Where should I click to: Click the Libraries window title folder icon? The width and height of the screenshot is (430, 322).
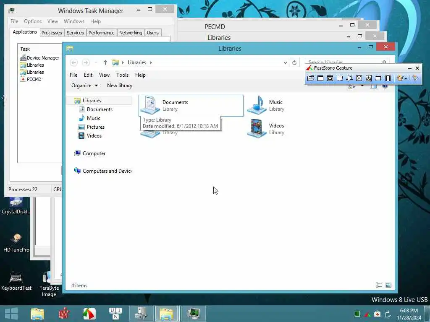(x=70, y=49)
